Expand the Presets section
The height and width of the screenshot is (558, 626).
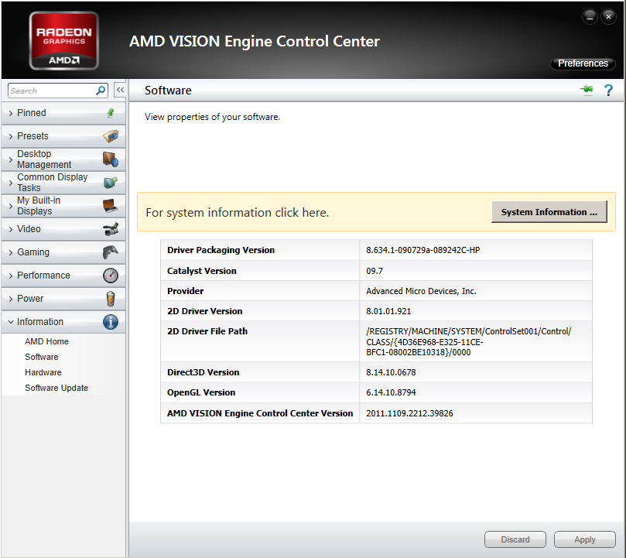point(63,136)
